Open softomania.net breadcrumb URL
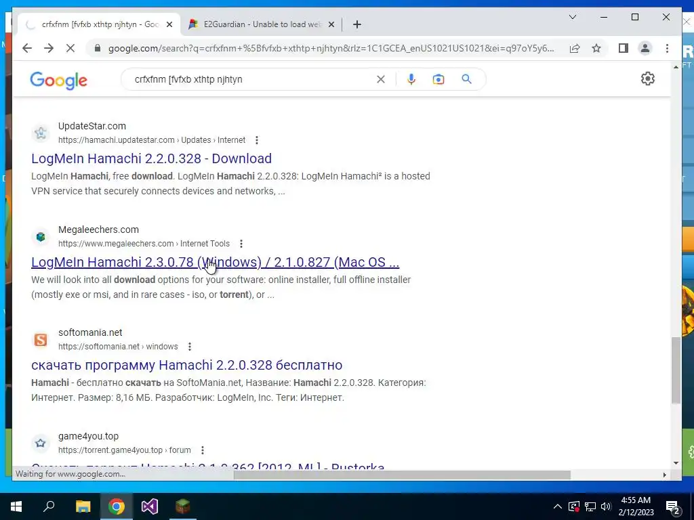 click(118, 347)
